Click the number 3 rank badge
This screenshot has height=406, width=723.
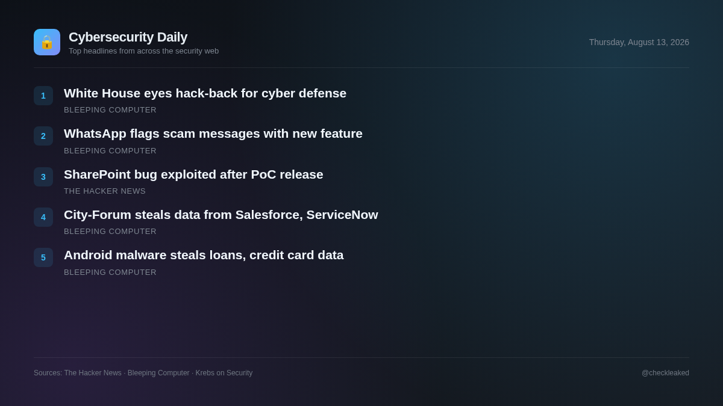point(43,177)
